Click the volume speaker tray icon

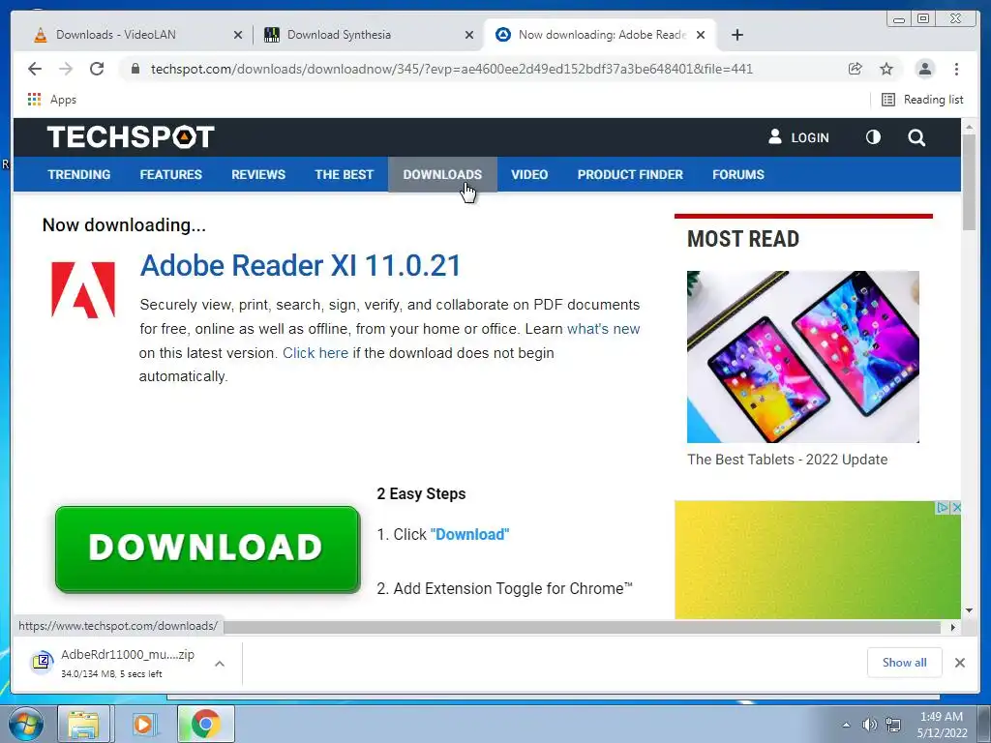tap(870, 725)
